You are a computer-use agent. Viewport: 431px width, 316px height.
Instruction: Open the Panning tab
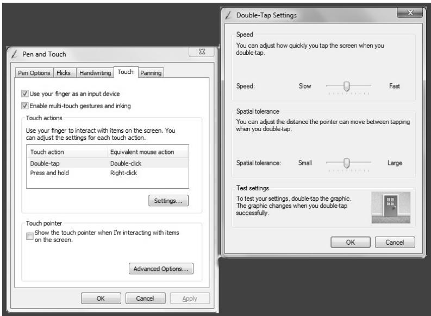pos(151,73)
